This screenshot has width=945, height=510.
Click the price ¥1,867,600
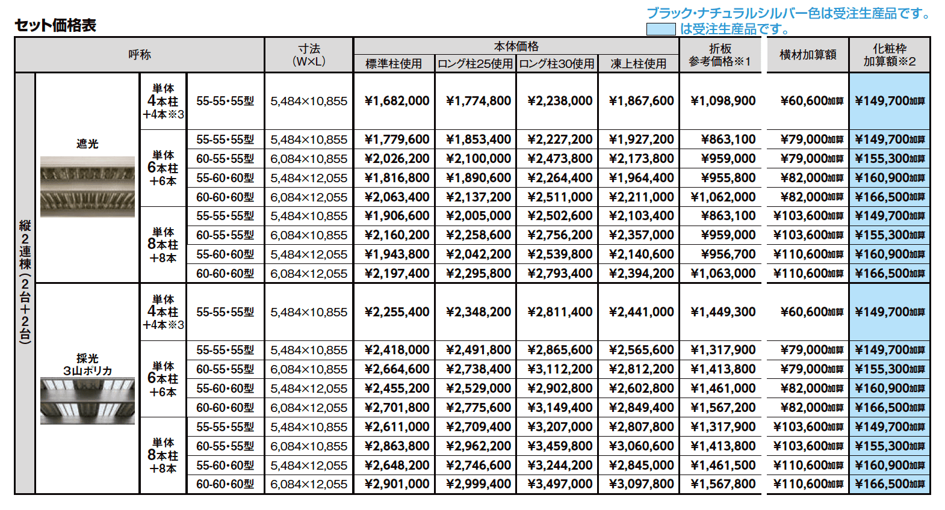click(x=642, y=101)
